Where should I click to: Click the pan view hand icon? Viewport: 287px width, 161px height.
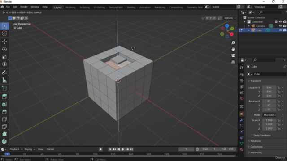233,49
